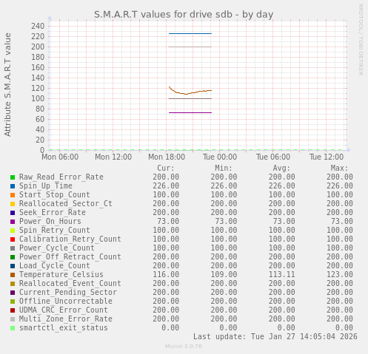The image size is (368, 354).
Task: Click the Mon 18:00 x-axis label
Action: tap(167, 157)
